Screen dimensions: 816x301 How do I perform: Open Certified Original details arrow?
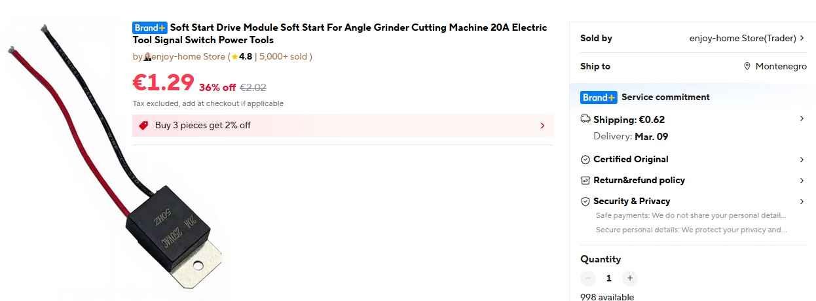tap(802, 160)
